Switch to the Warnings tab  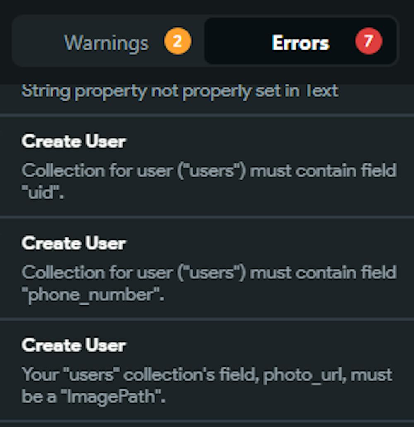(x=106, y=42)
